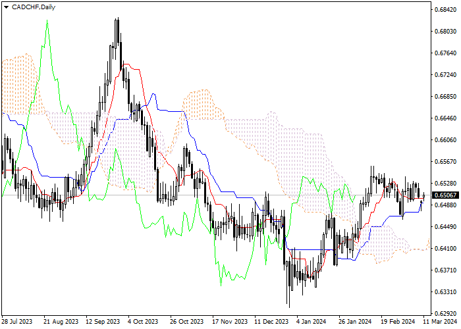Click the 0.64100 price axis label
The height and width of the screenshot is (329, 461).
click(x=445, y=249)
